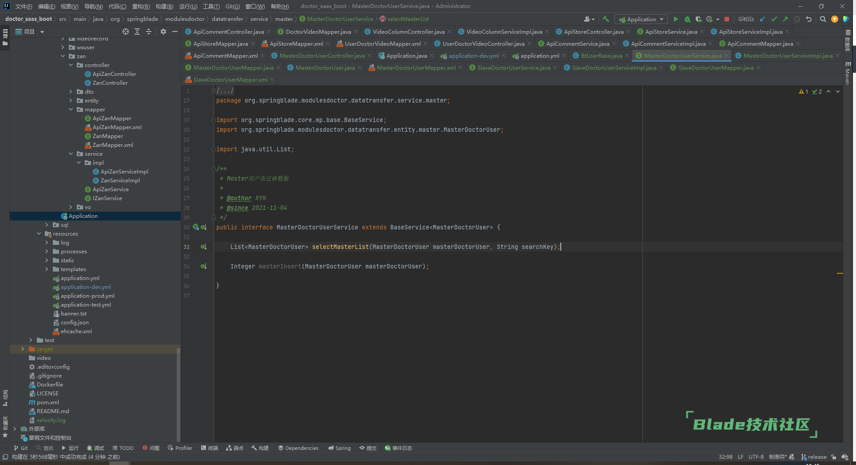Toggle the Profiler tool window

coord(180,448)
